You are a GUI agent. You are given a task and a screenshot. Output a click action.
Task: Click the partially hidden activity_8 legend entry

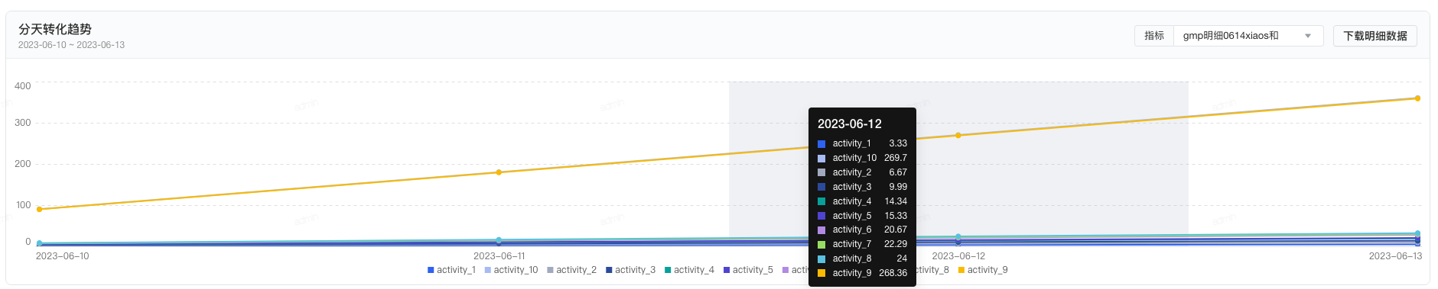coord(932,270)
